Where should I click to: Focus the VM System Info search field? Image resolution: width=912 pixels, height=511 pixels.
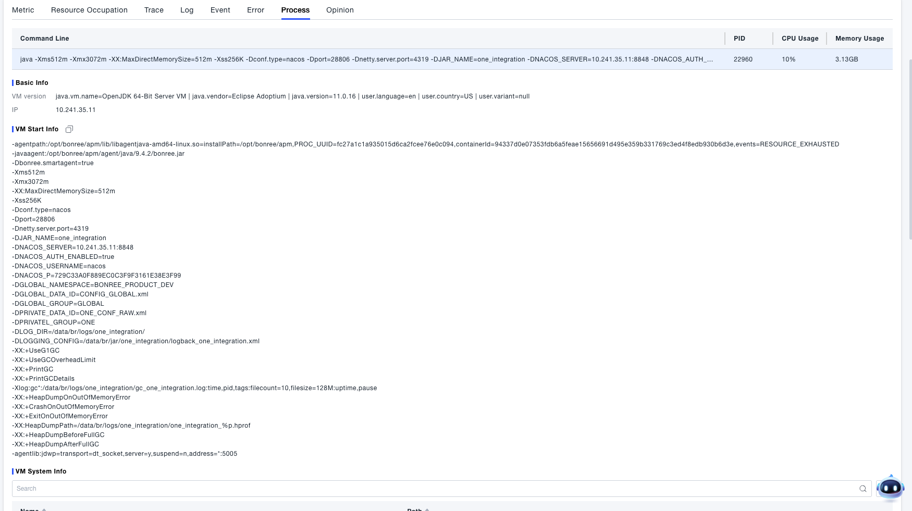pos(433,489)
